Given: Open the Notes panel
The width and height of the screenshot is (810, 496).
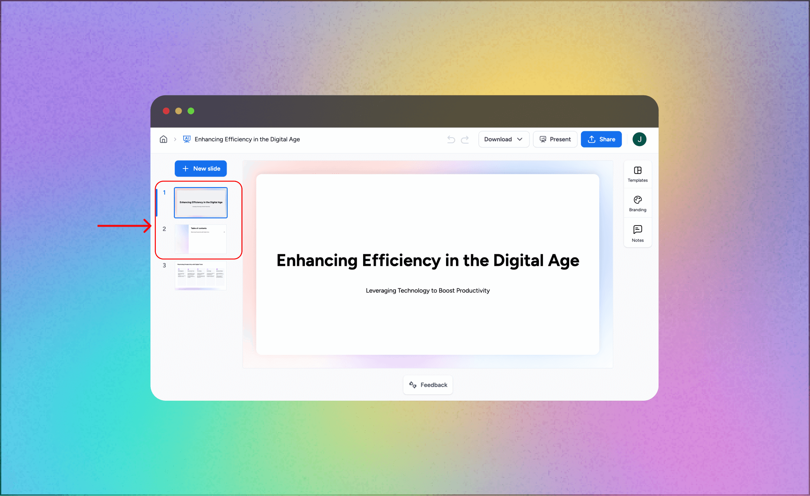Looking at the screenshot, I should 638,233.
